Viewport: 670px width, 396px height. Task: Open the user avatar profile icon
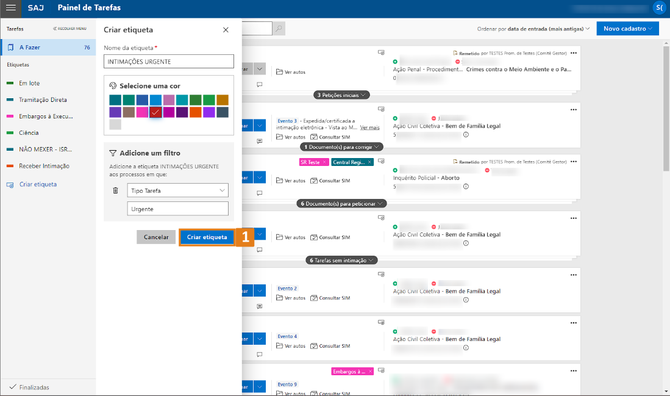(660, 8)
